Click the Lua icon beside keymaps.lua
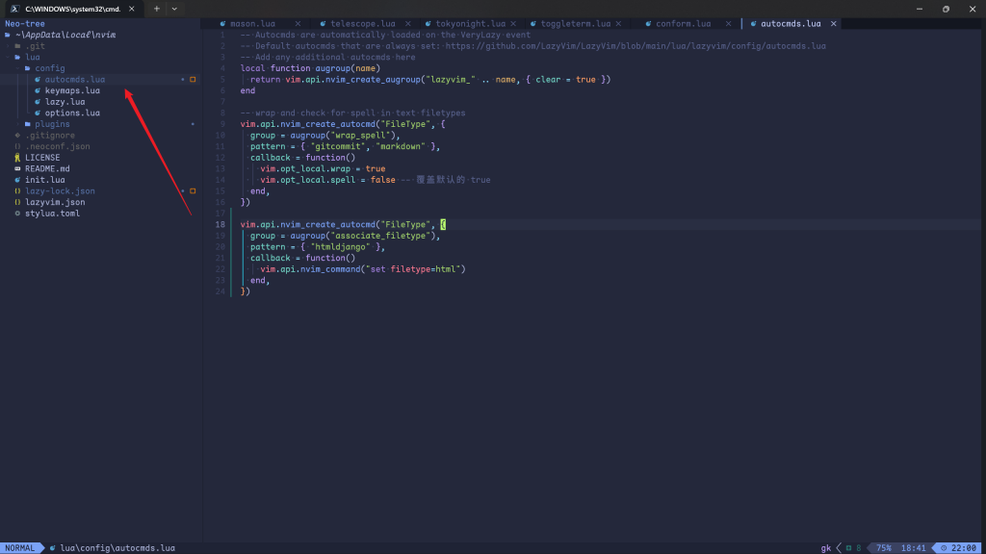The image size is (986, 554). point(38,90)
